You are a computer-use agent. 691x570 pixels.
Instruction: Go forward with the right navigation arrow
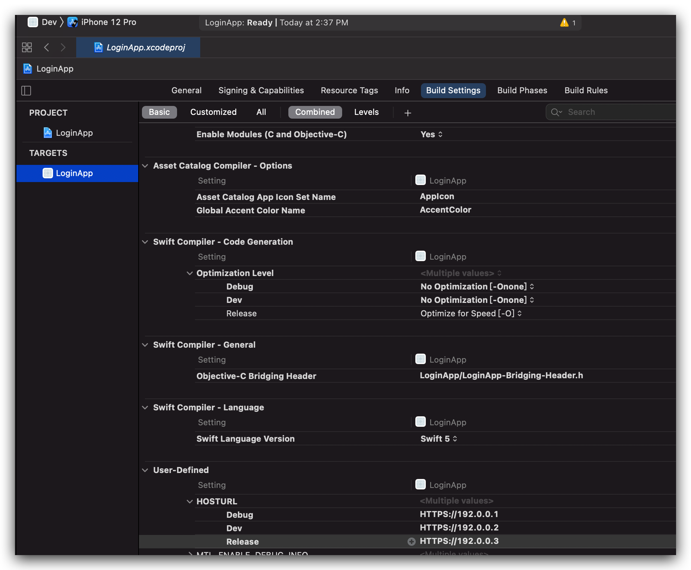63,47
